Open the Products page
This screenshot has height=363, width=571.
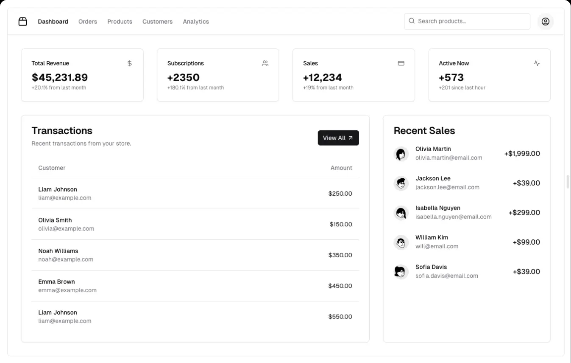click(120, 22)
